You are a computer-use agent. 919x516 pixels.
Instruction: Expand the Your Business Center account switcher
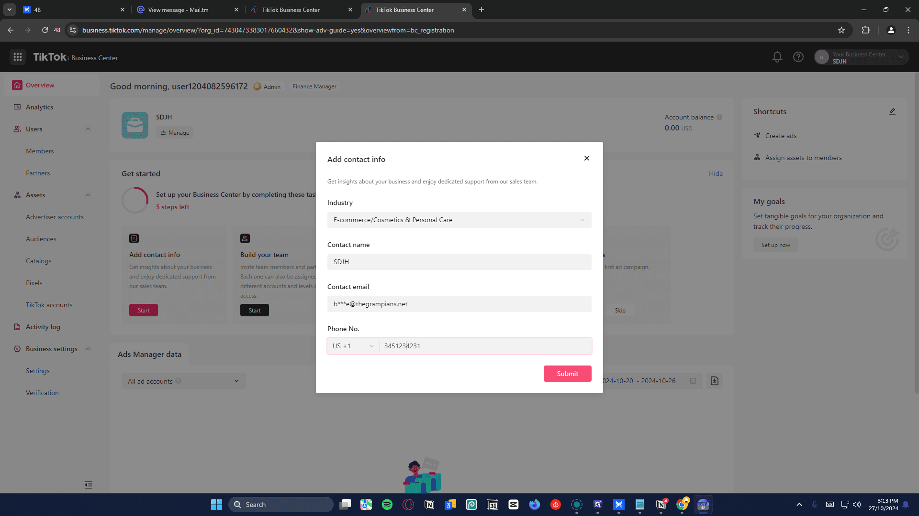[861, 57]
